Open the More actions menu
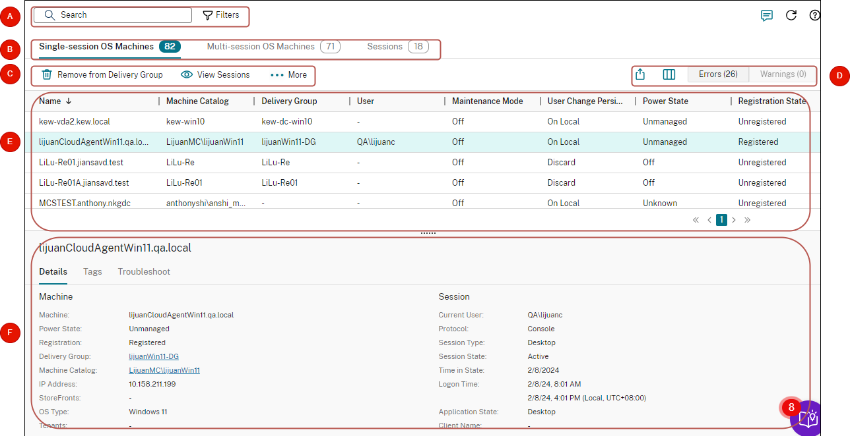Viewport: 850px width, 436px height. click(x=288, y=74)
